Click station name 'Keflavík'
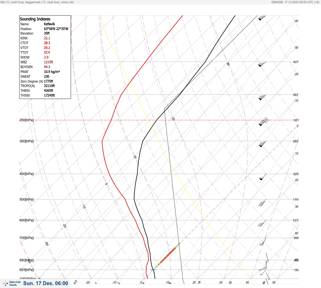321x288 pixels. [49, 24]
